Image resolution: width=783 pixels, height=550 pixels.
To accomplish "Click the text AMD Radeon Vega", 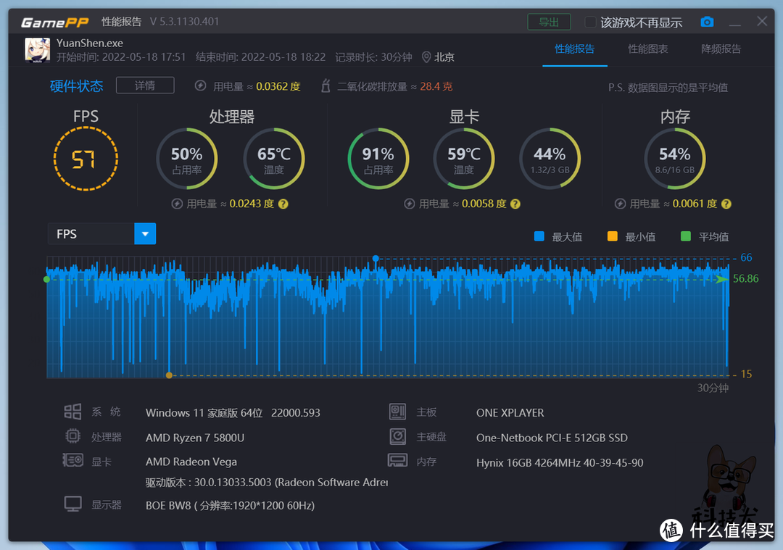I will pos(191,462).
